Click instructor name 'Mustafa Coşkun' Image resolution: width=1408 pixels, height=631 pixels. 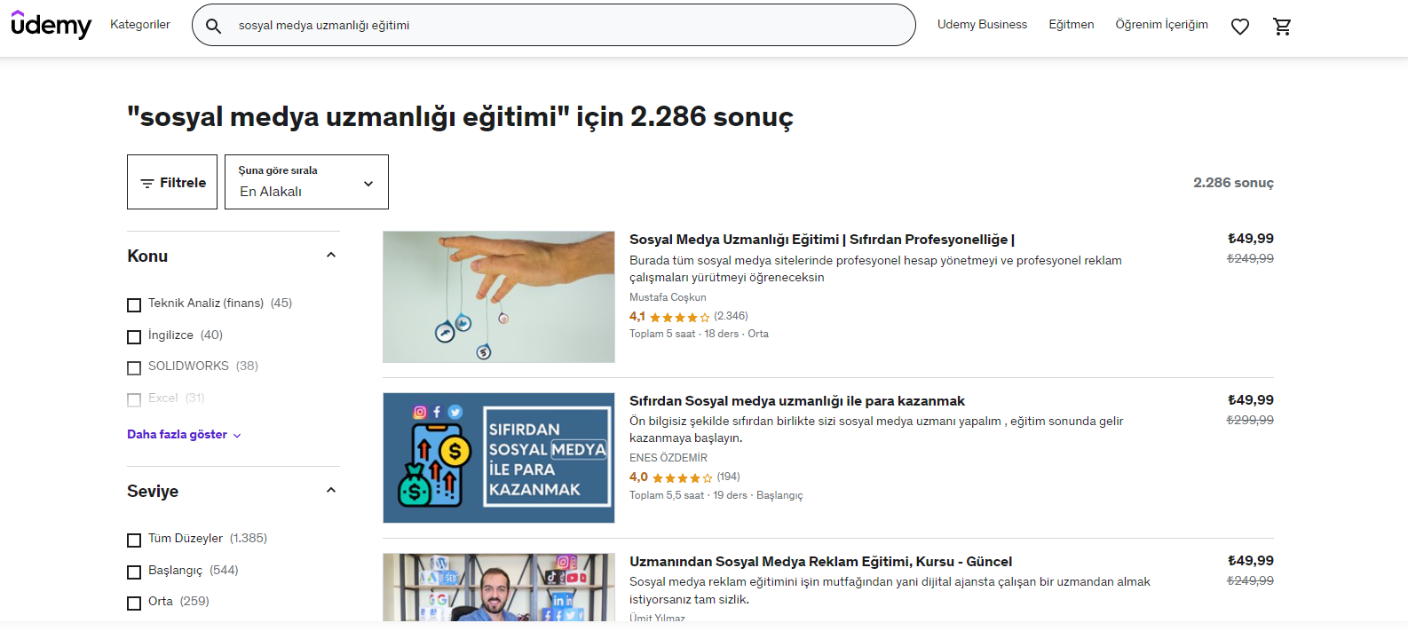pos(668,297)
